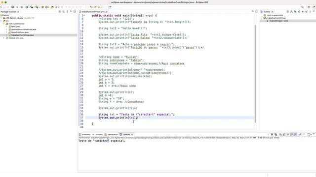Click the blue terminal icon in main toolbar
This screenshot has width=316, height=177.
pos(12,7)
